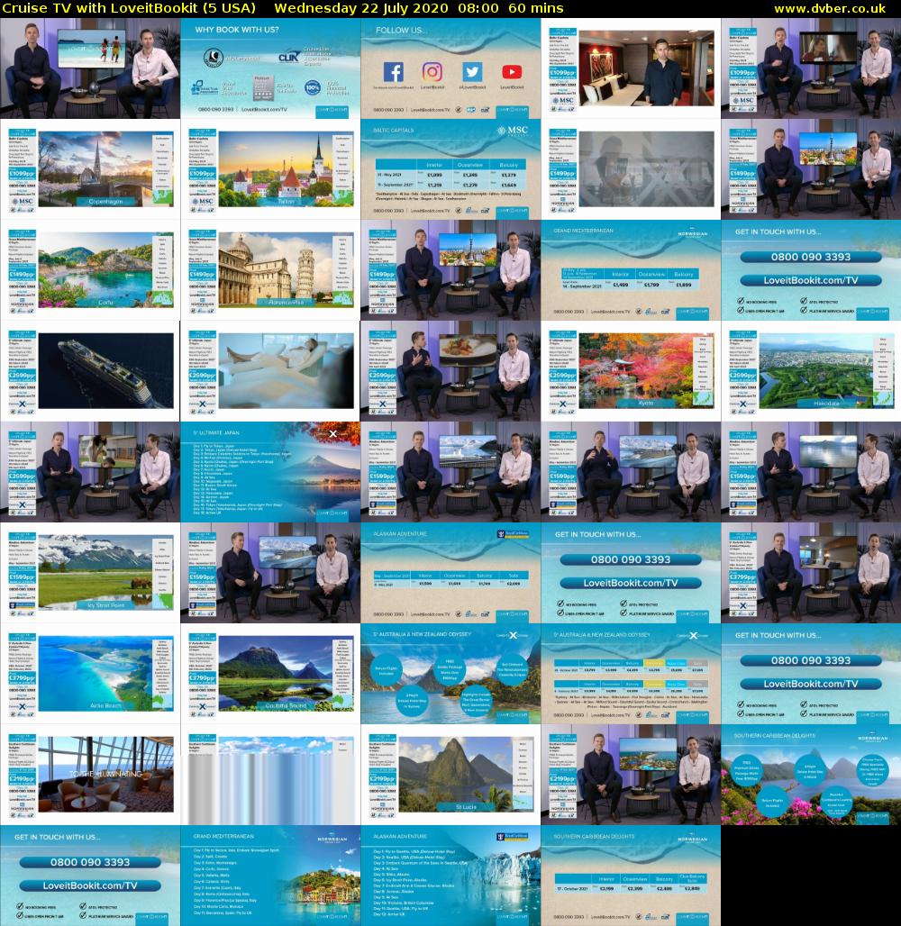Screen dimensions: 901x926
Task: Click the BALTIC CAPITALS heading text
Action: pyautogui.click(x=394, y=131)
